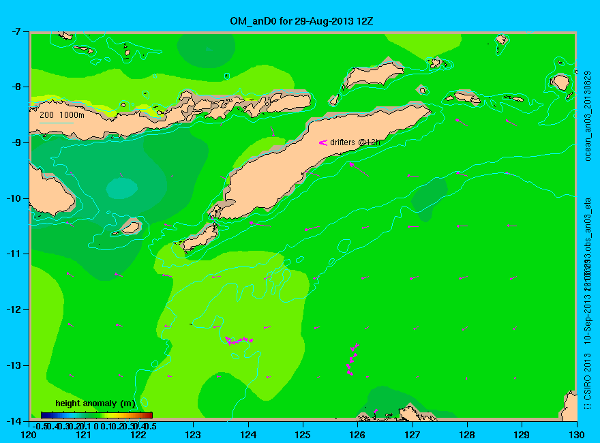Image resolution: width=600 pixels, height=443 pixels.
Task: Click the height anomaly color bar
Action: pyautogui.click(x=97, y=415)
